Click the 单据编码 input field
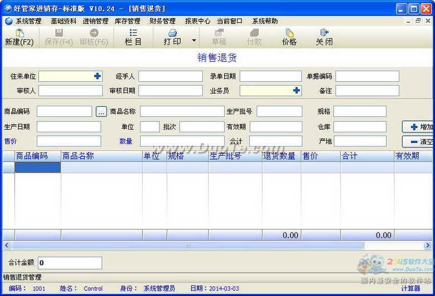The width and height of the screenshot is (435, 296). (368, 76)
